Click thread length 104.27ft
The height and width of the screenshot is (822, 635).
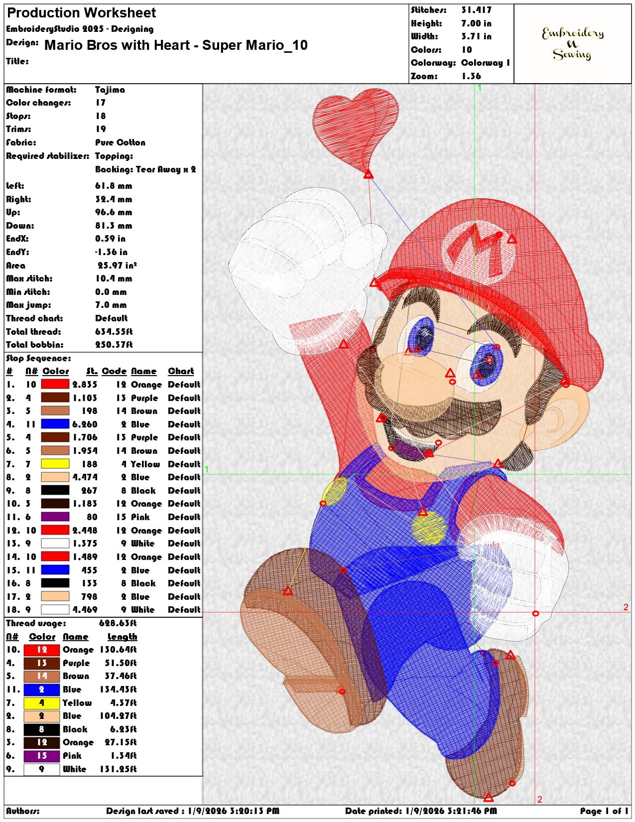[x=118, y=716]
